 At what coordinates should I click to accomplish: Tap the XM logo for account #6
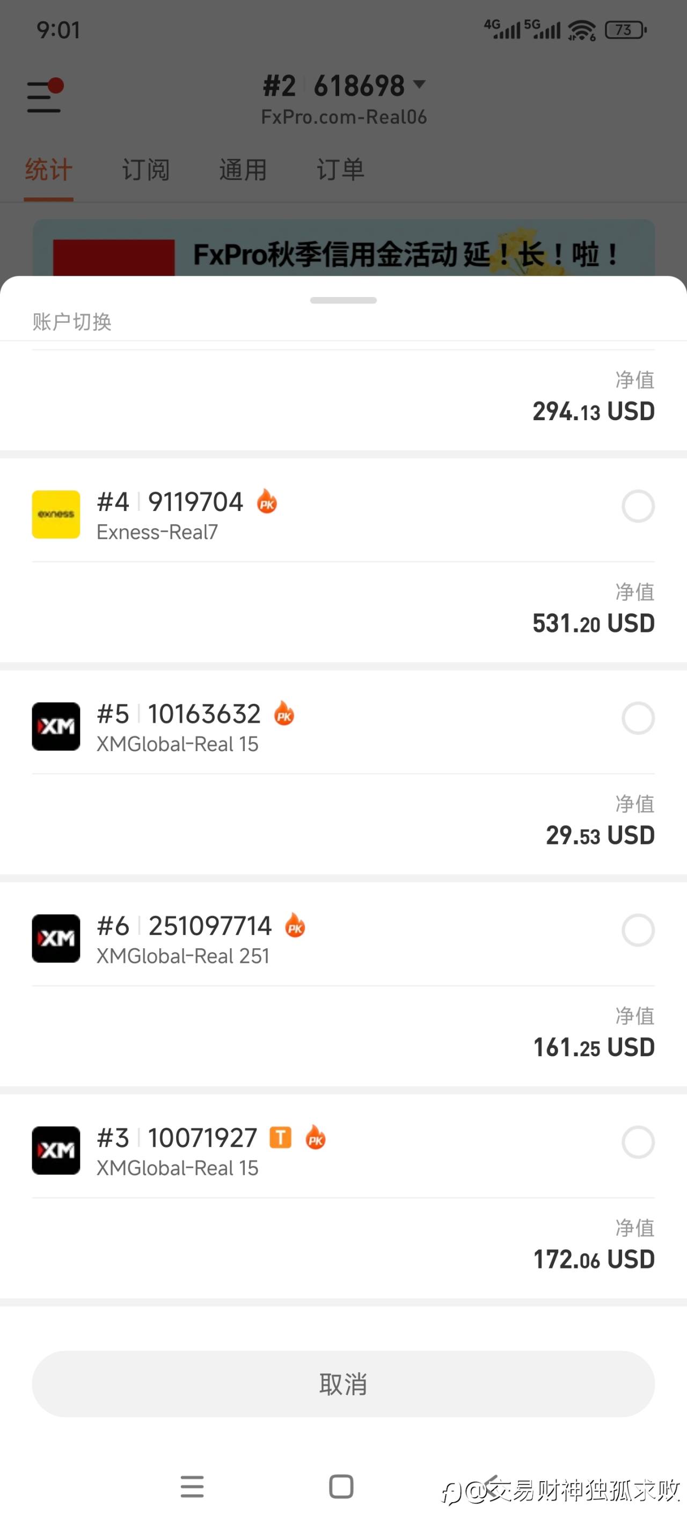(x=56, y=938)
